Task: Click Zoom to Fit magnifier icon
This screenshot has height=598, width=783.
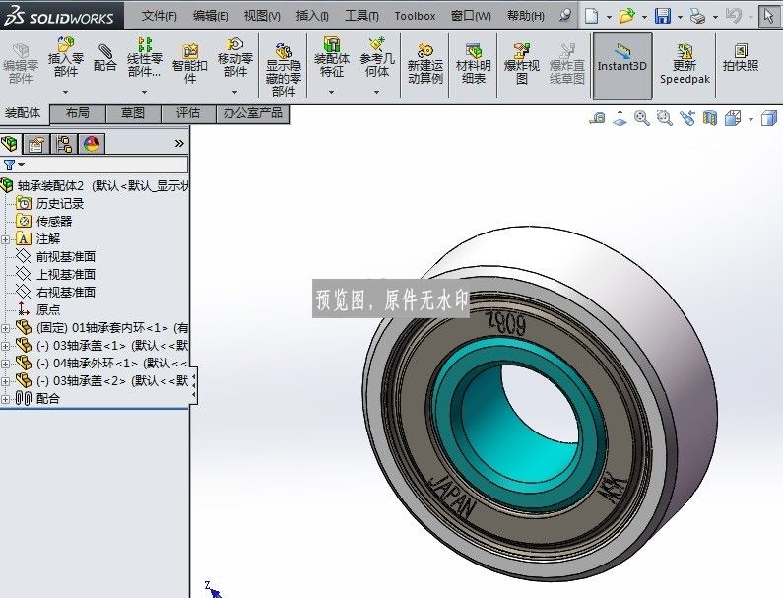Action: point(642,118)
